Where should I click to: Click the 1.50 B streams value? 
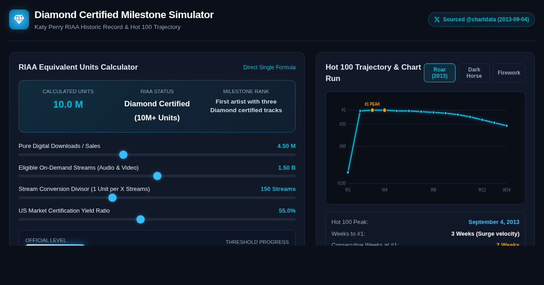[x=287, y=168]
